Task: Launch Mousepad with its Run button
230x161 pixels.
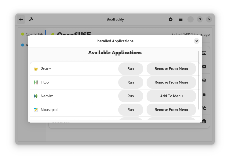Action: click(131, 110)
